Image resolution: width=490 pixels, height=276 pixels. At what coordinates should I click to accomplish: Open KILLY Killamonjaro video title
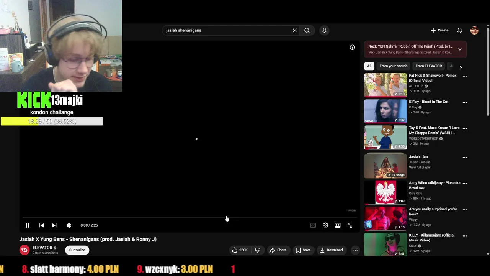tap(431, 238)
